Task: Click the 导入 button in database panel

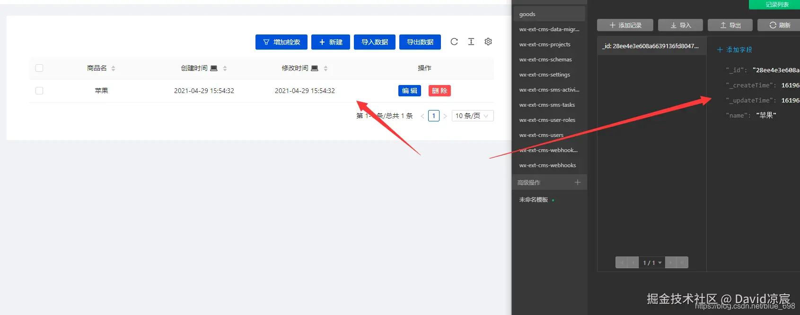Action: [680, 25]
